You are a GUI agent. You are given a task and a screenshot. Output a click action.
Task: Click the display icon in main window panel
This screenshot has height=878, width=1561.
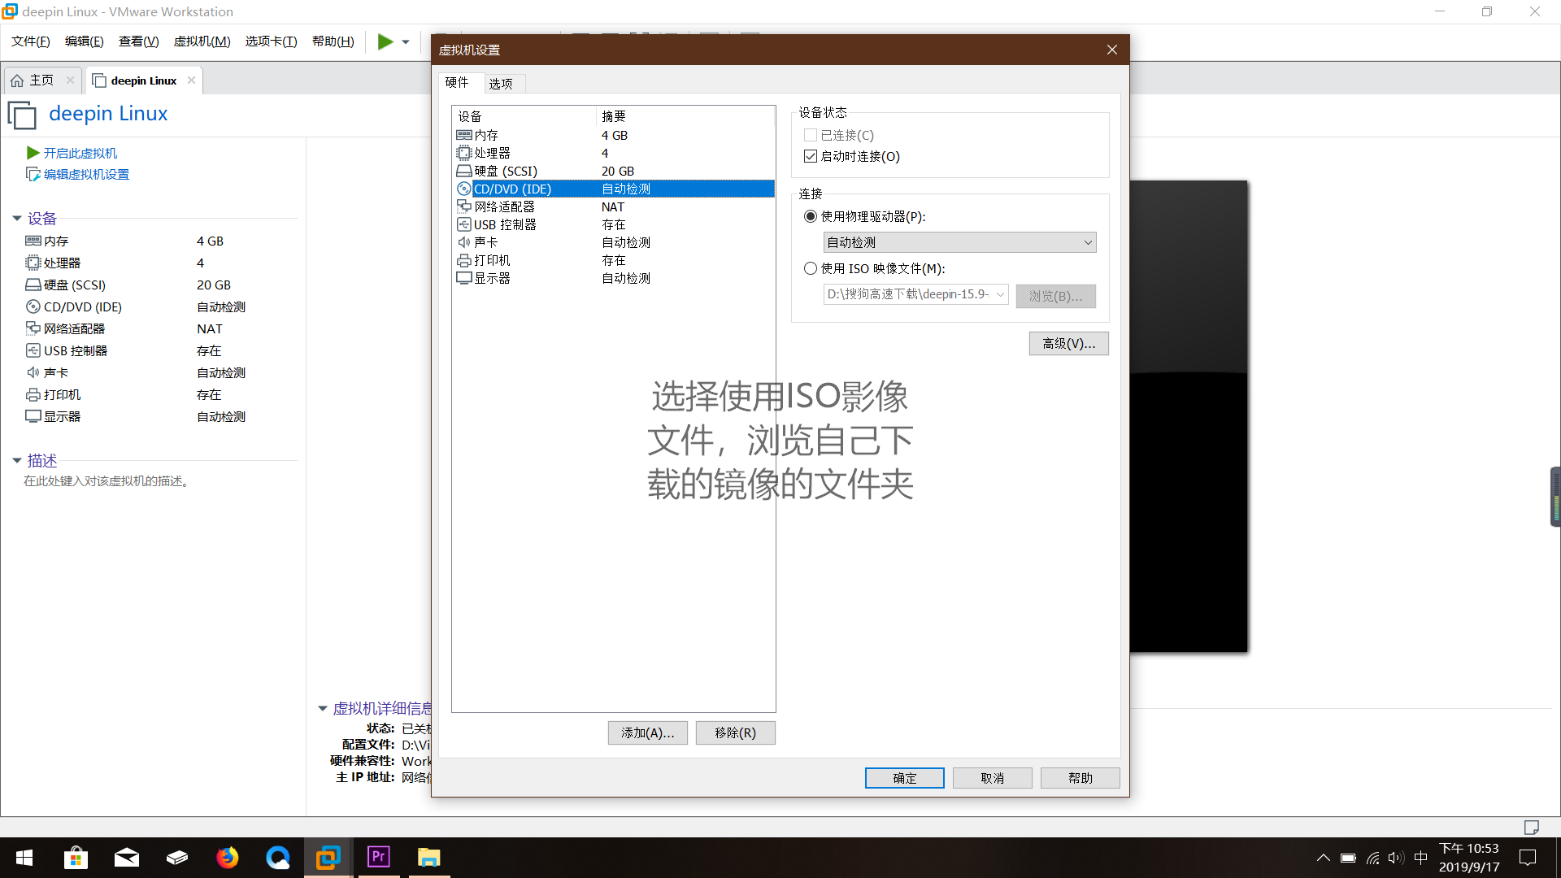pyautogui.click(x=33, y=416)
